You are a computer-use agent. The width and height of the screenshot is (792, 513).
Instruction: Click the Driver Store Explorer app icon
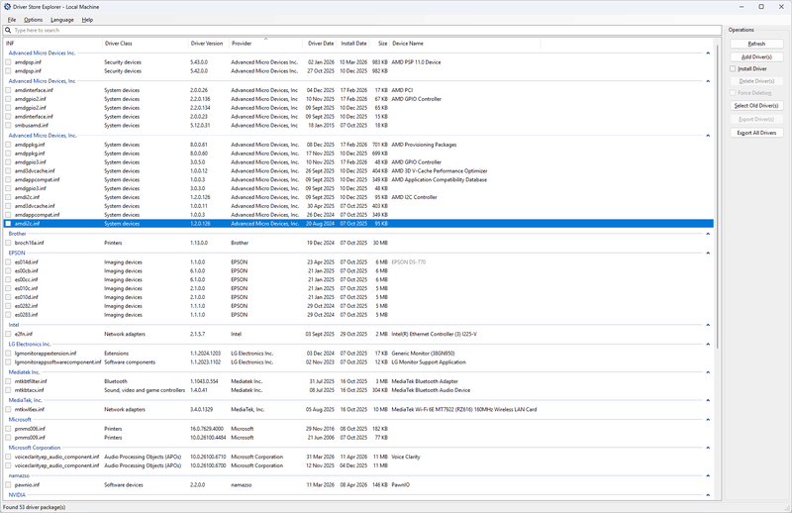pos(7,7)
